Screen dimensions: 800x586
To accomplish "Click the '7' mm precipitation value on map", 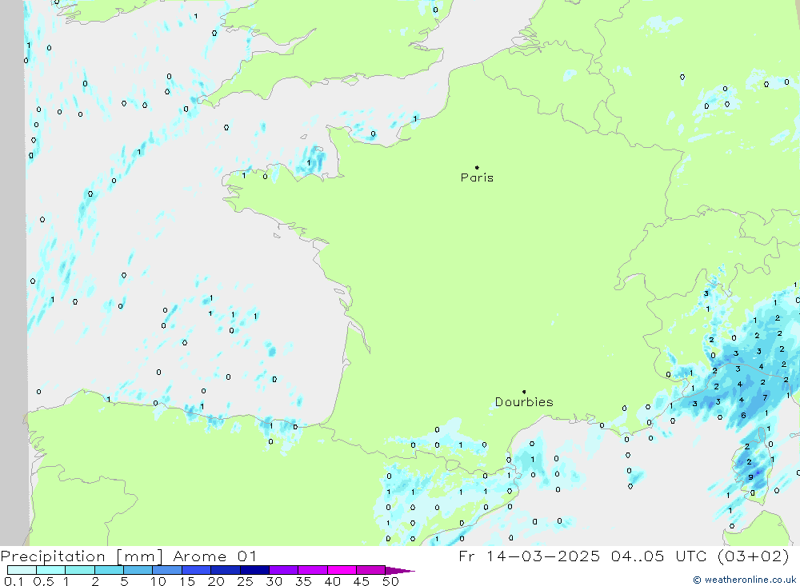I will pyautogui.click(x=765, y=397).
